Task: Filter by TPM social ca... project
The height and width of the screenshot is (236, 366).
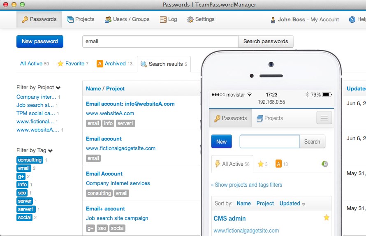Action: click(36, 113)
